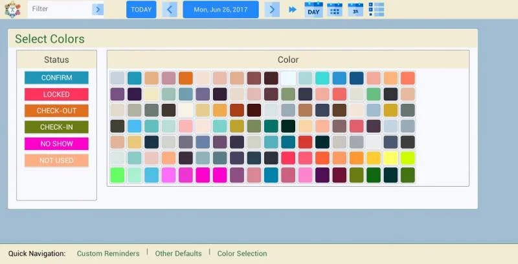The image size is (518, 264).
Task: Open the month view calendar icon
Action: [x=355, y=10]
